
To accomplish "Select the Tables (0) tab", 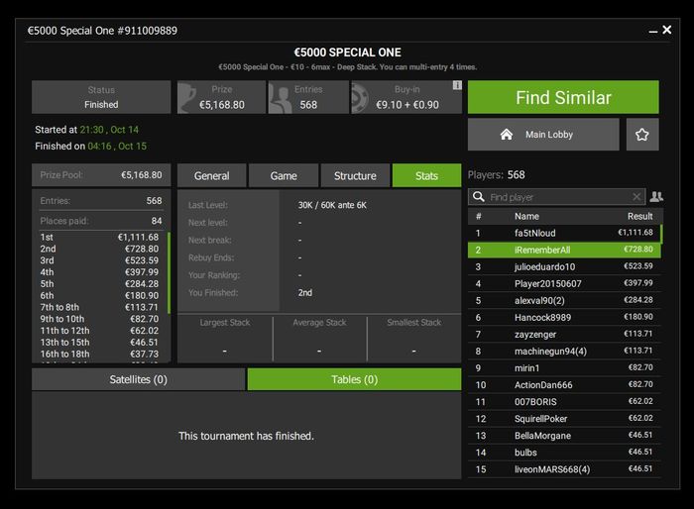I will coord(354,379).
